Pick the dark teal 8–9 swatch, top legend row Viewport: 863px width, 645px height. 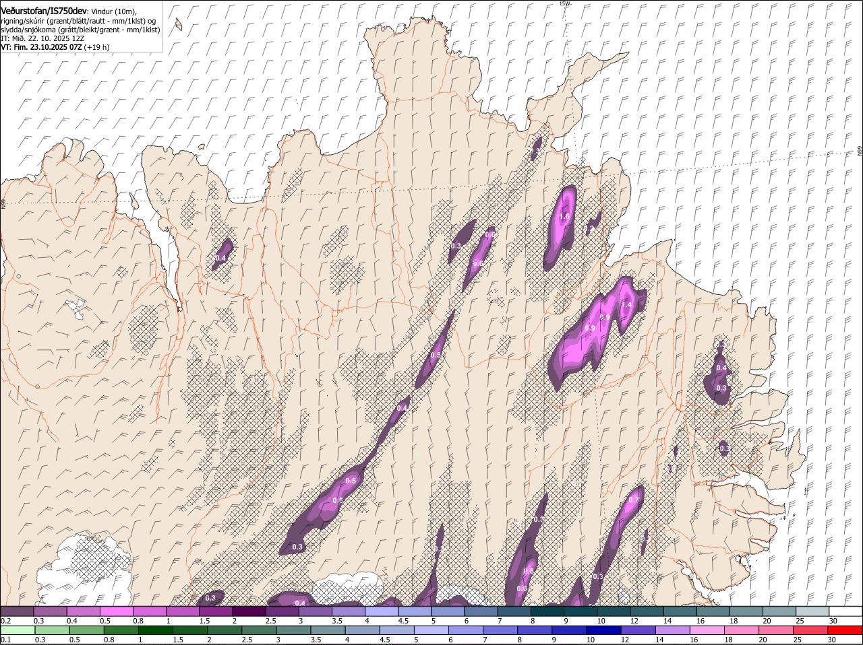click(x=547, y=611)
